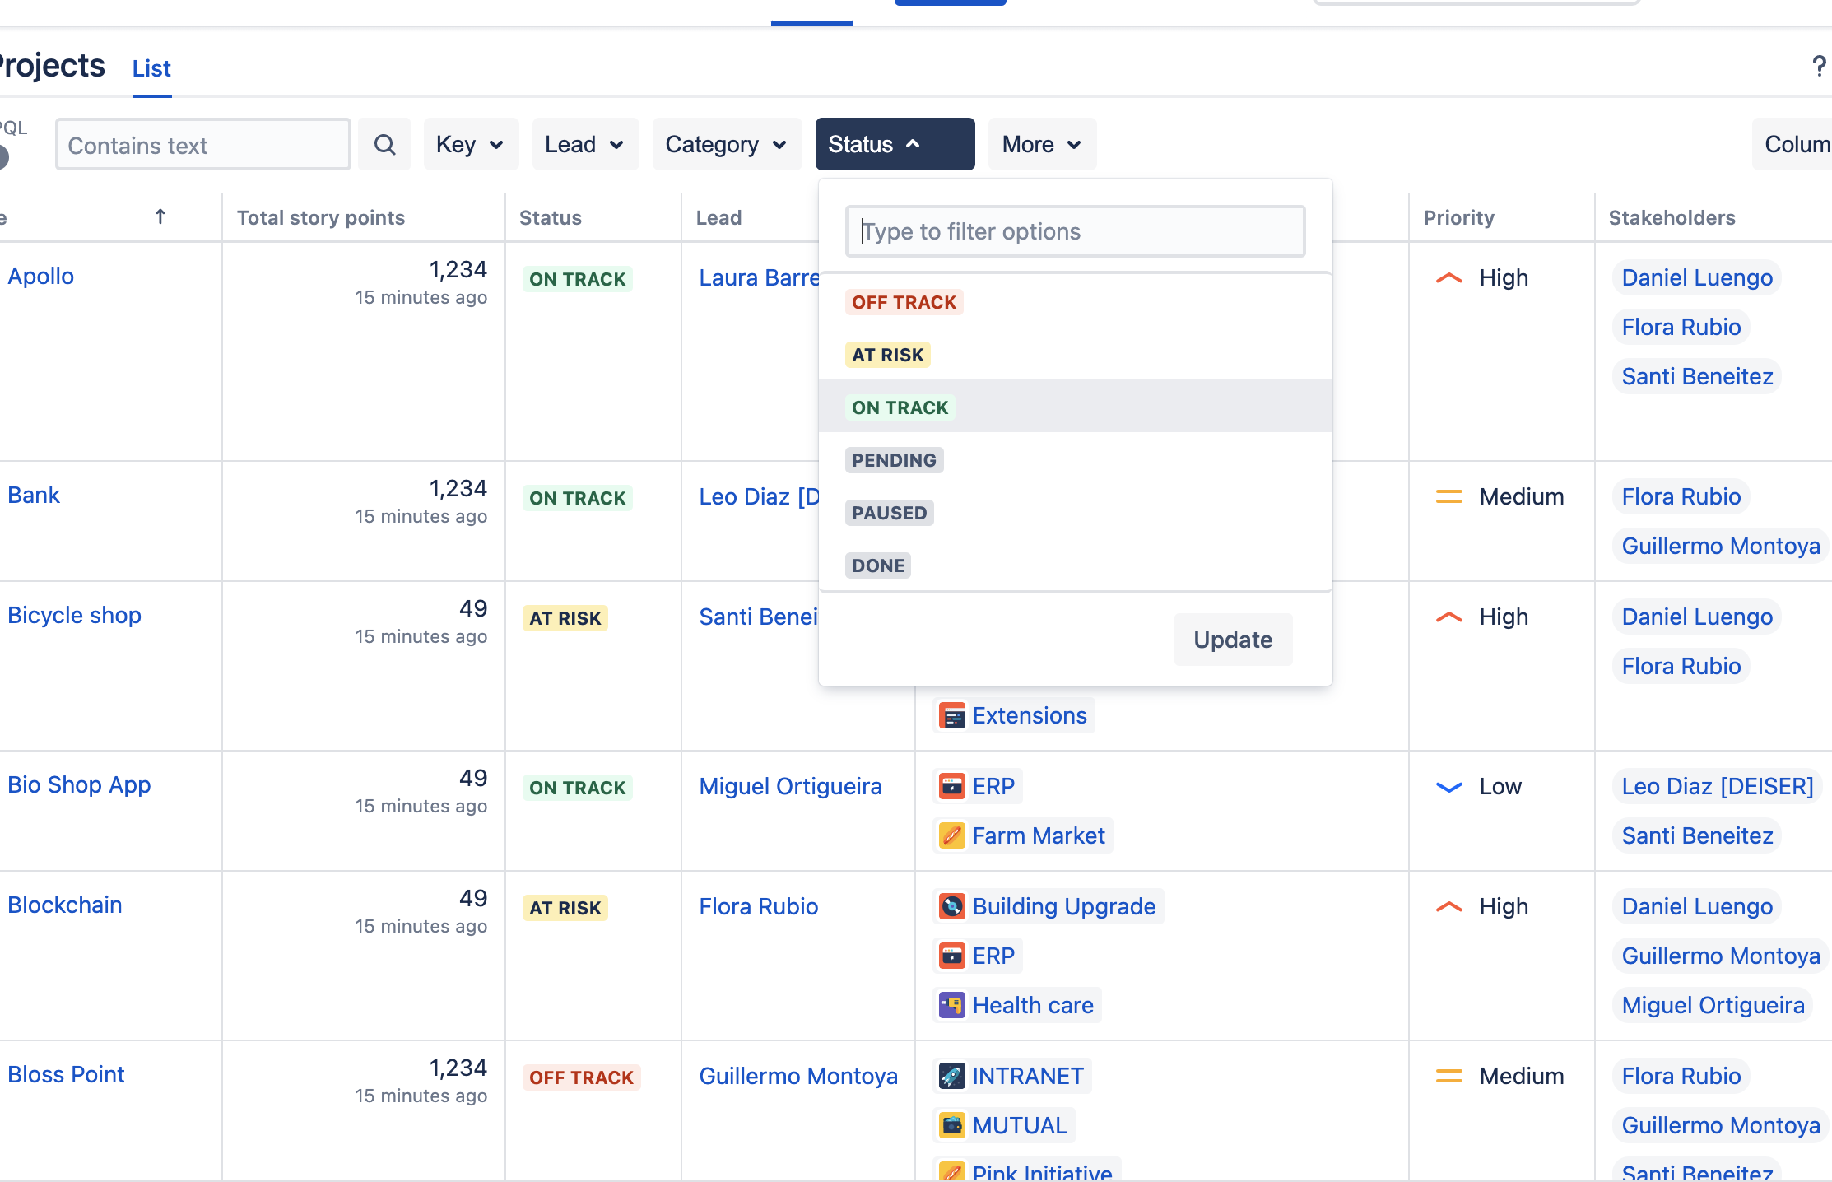This screenshot has width=1832, height=1182.
Task: Click the Update button
Action: click(1233, 640)
